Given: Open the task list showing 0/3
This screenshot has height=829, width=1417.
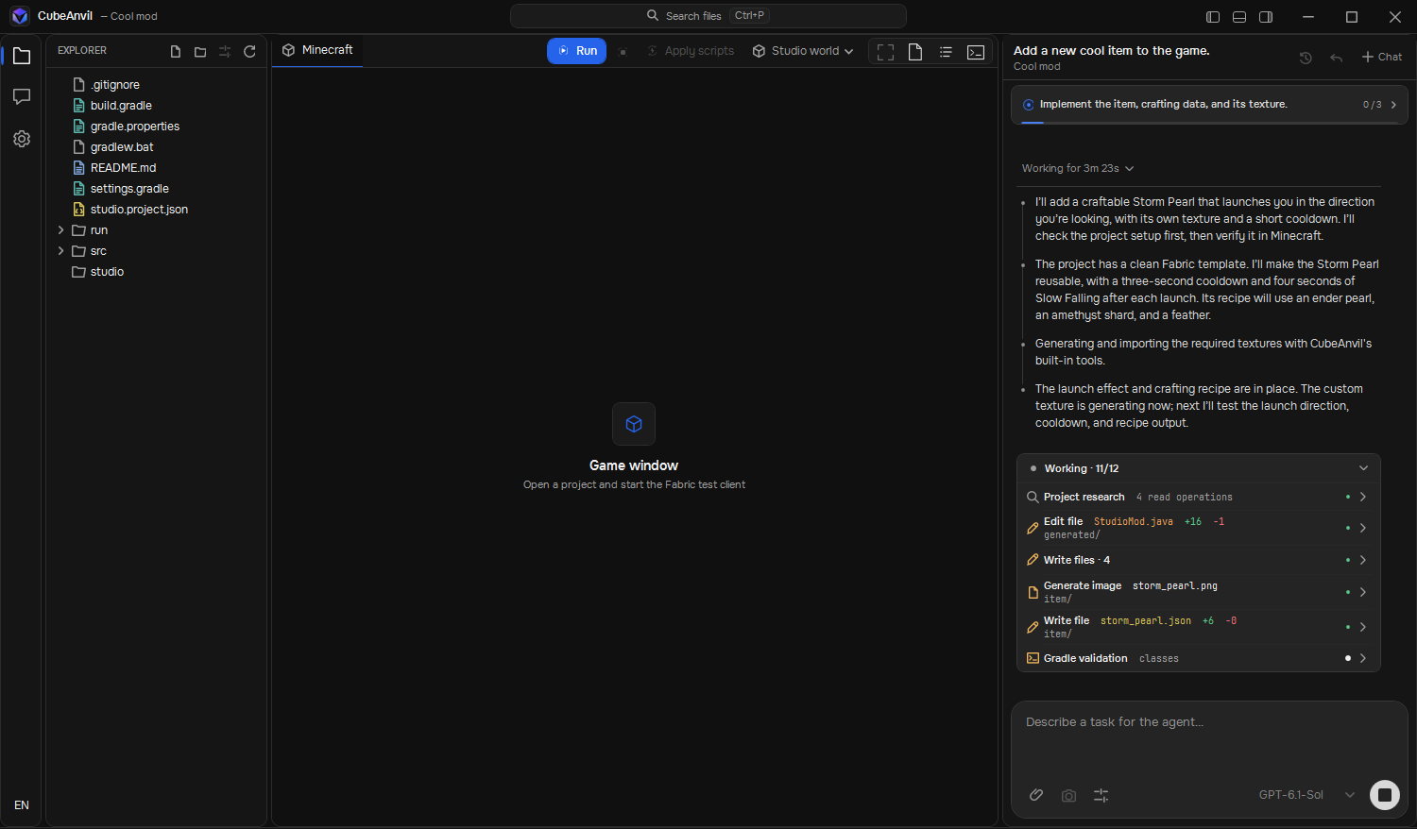Looking at the screenshot, I should click(x=1209, y=105).
